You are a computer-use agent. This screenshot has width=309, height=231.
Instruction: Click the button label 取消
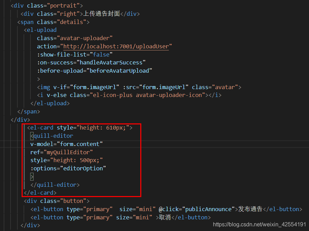pos(165,217)
